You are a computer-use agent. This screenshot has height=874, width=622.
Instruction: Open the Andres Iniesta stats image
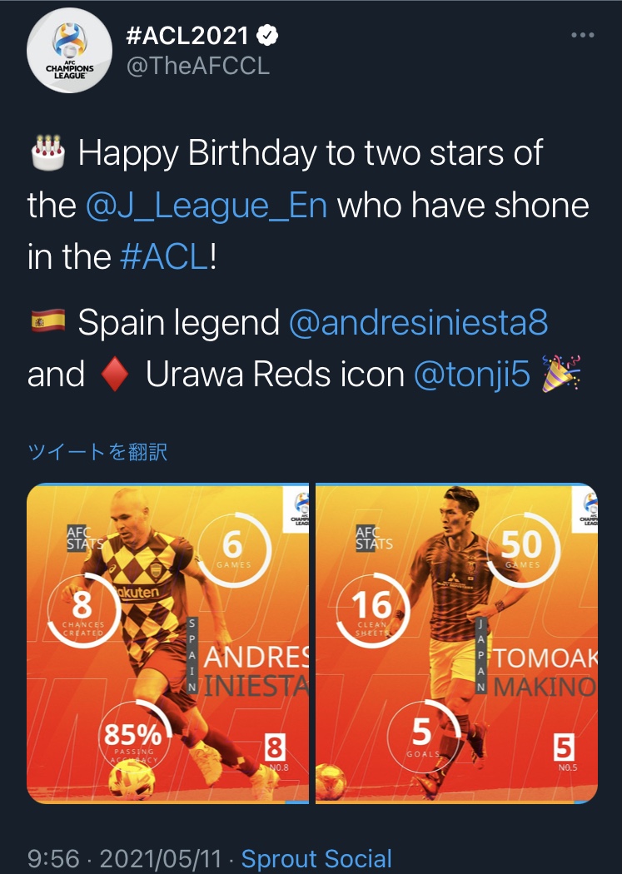[x=167, y=643]
